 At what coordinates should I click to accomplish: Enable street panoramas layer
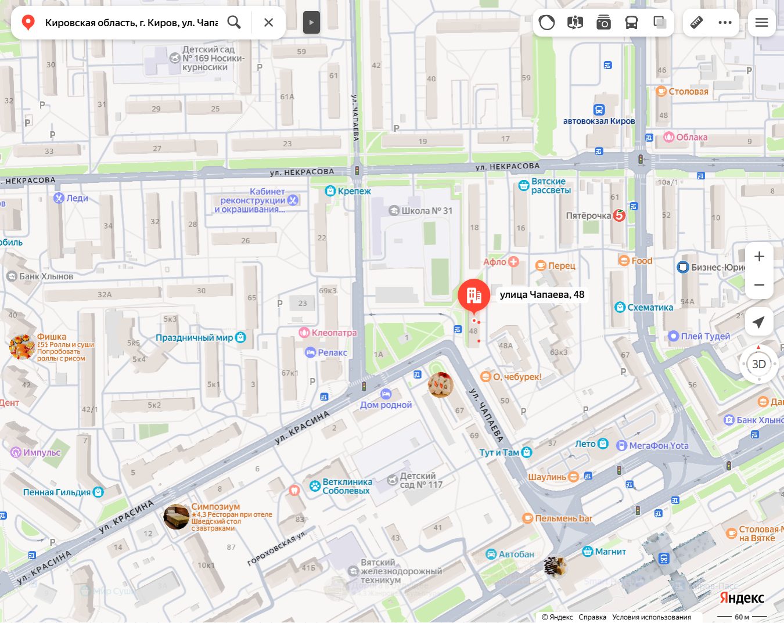pos(575,23)
